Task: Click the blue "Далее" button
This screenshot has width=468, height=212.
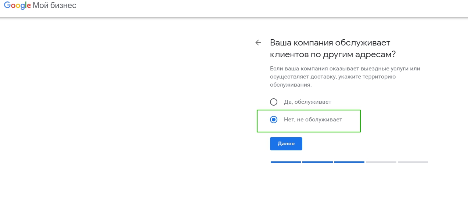Action: 286,144
